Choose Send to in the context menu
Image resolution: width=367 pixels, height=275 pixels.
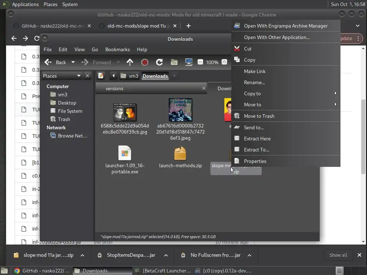pos(286,127)
